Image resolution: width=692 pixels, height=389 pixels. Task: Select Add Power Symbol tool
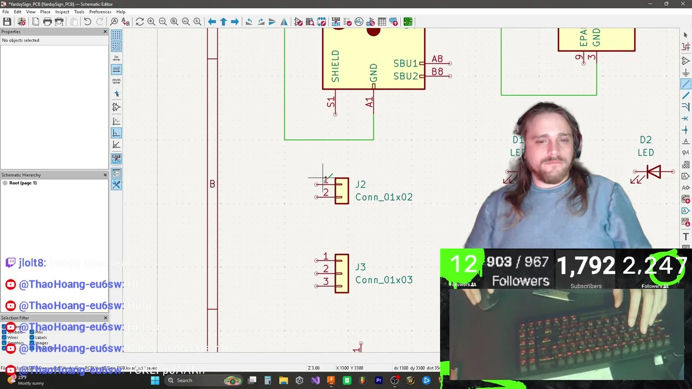(x=686, y=72)
